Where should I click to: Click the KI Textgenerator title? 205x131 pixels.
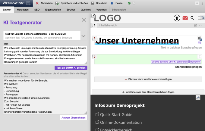coord(23,23)
